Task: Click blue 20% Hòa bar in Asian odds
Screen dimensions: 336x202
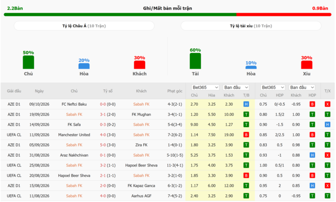Action: point(84,66)
